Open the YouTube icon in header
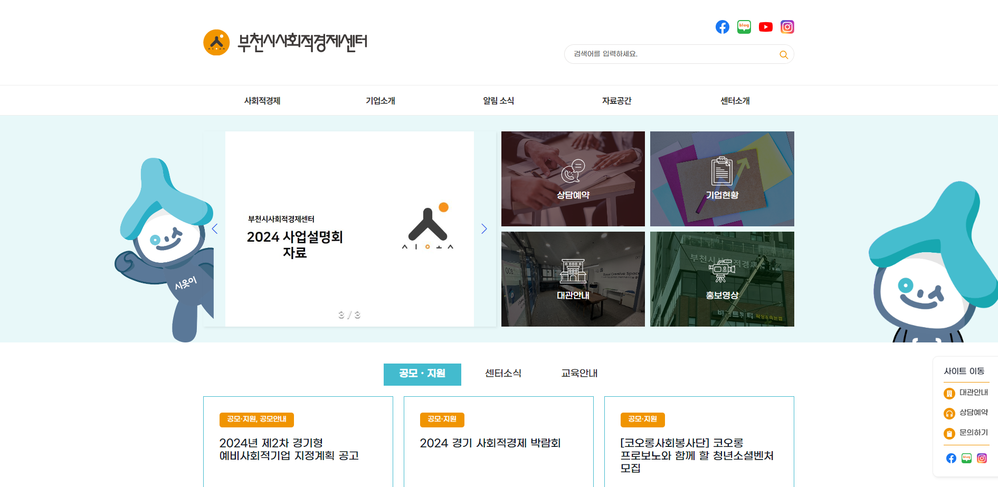Viewport: 998px width, 487px height. 766,27
